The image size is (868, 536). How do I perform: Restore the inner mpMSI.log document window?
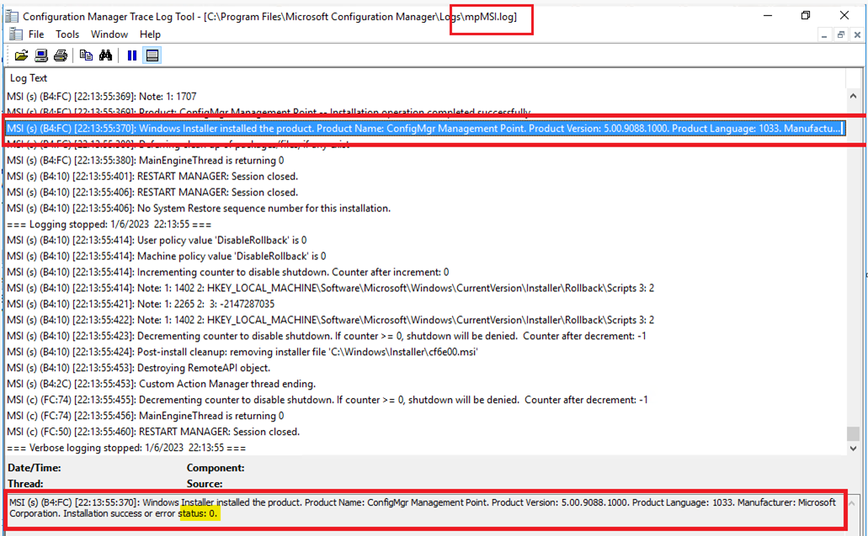coord(841,34)
